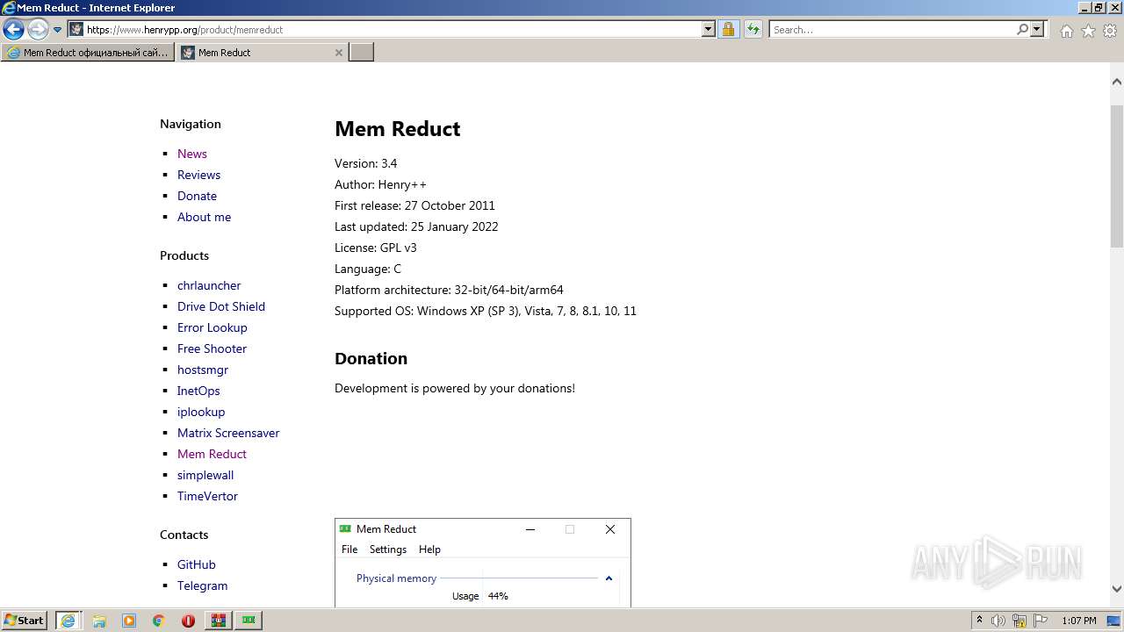
Task: Click the network tray icon
Action: coord(1020,621)
